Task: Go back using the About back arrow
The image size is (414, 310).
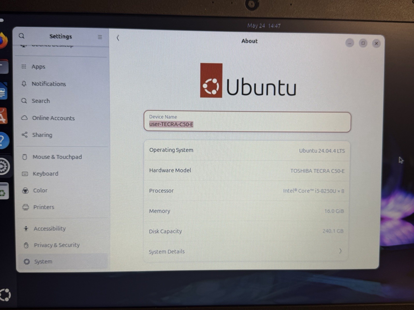Action: (x=118, y=38)
